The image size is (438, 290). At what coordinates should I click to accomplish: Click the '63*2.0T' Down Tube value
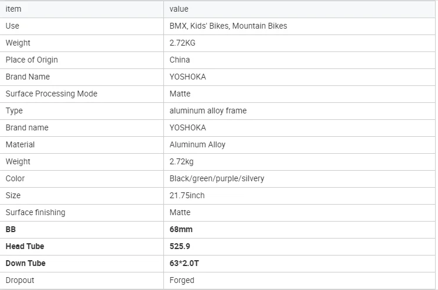click(x=184, y=263)
